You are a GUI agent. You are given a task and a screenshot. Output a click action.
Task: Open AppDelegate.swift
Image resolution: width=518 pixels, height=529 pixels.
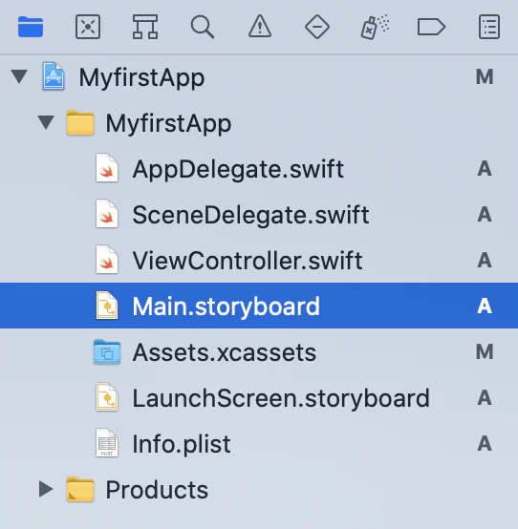pyautogui.click(x=259, y=169)
